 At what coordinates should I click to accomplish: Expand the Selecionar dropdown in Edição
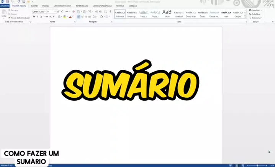point(256,18)
